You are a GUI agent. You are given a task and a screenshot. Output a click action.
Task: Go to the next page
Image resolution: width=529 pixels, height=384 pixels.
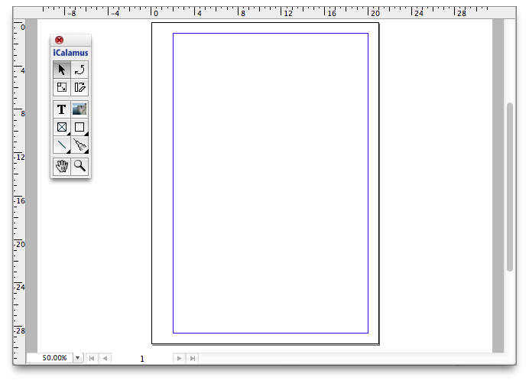pos(179,358)
